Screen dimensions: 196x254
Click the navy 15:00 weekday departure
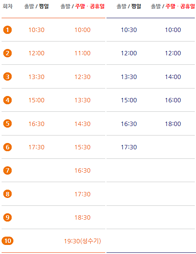point(129,100)
